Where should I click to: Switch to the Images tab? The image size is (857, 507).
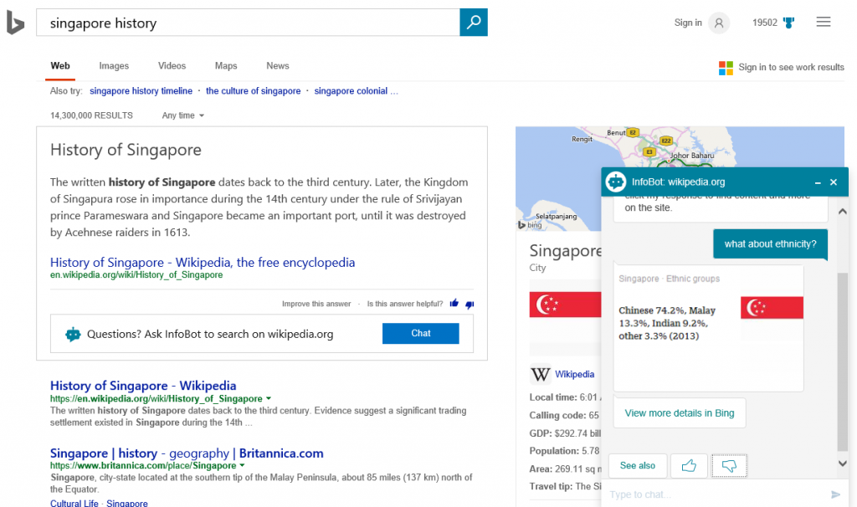click(114, 65)
